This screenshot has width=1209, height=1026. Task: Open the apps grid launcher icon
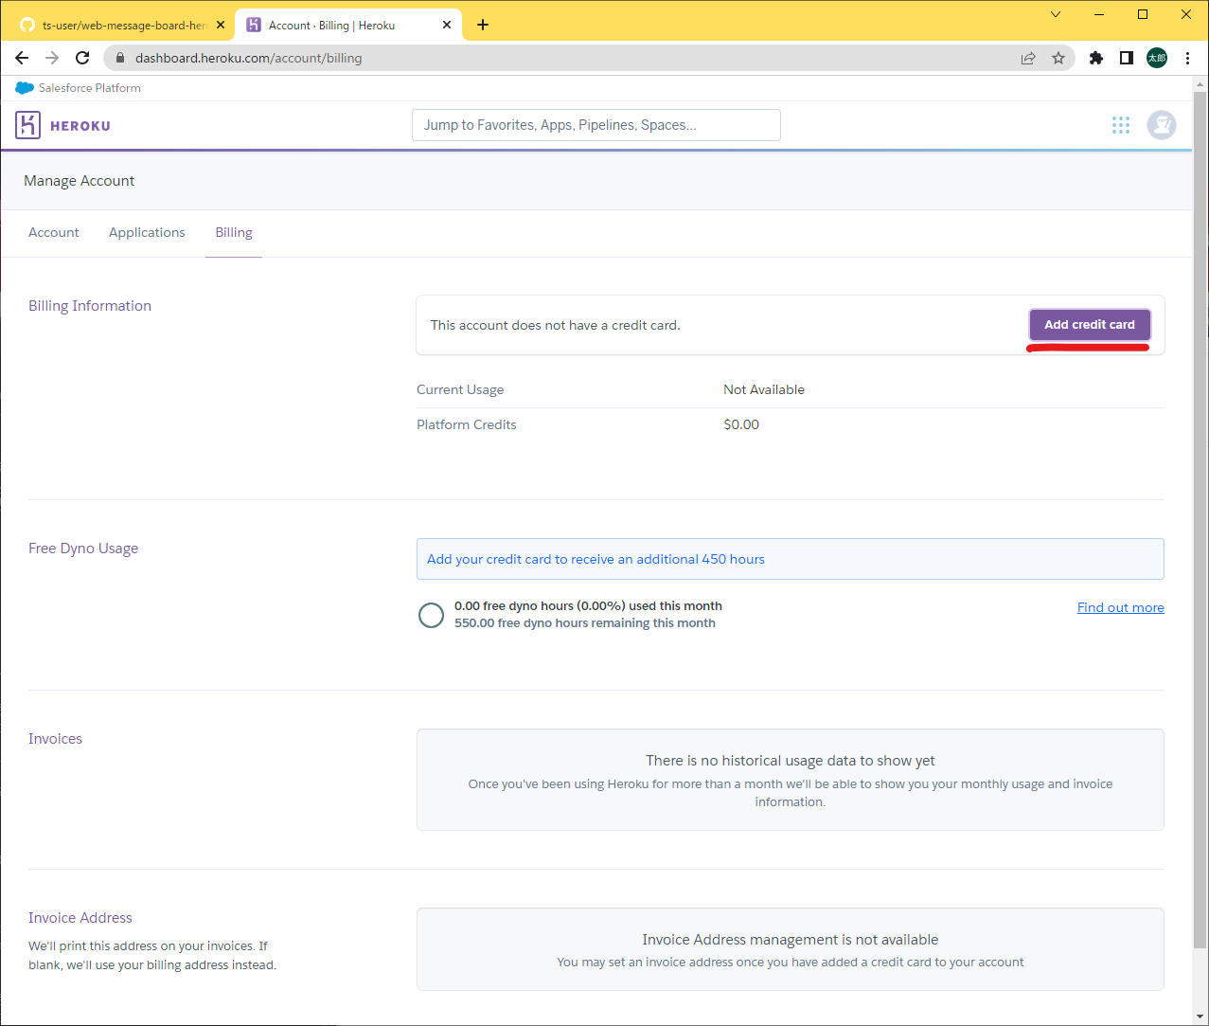coord(1121,125)
